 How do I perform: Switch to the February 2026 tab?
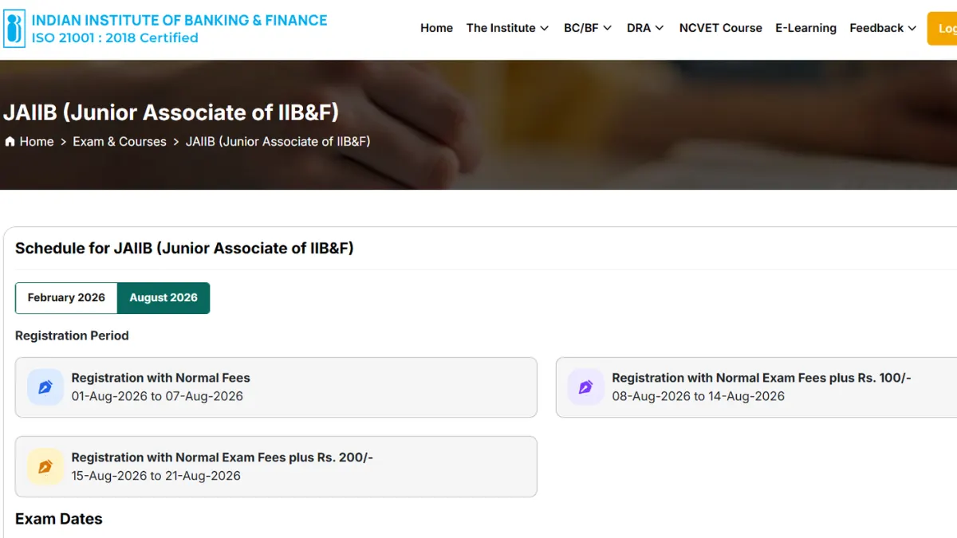[x=66, y=298]
